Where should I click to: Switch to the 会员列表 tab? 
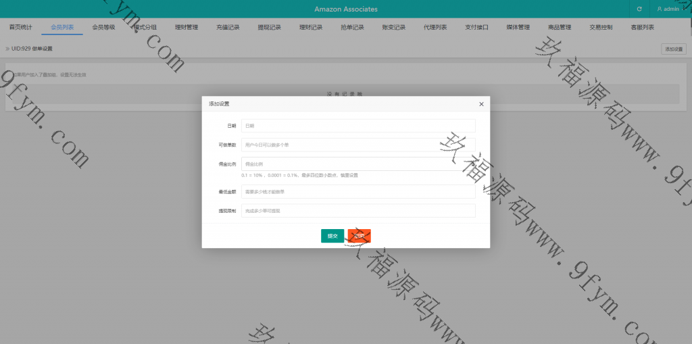tap(62, 28)
